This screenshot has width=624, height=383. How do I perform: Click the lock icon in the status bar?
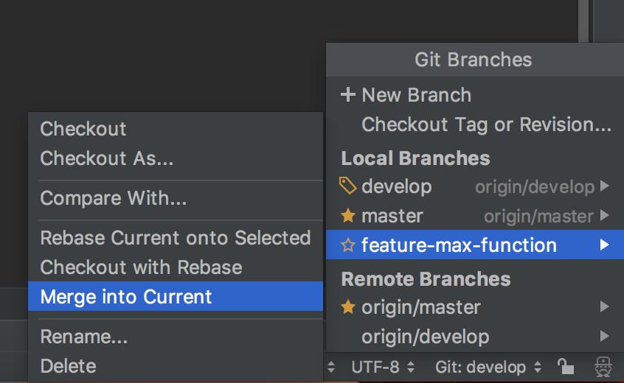[x=565, y=366]
